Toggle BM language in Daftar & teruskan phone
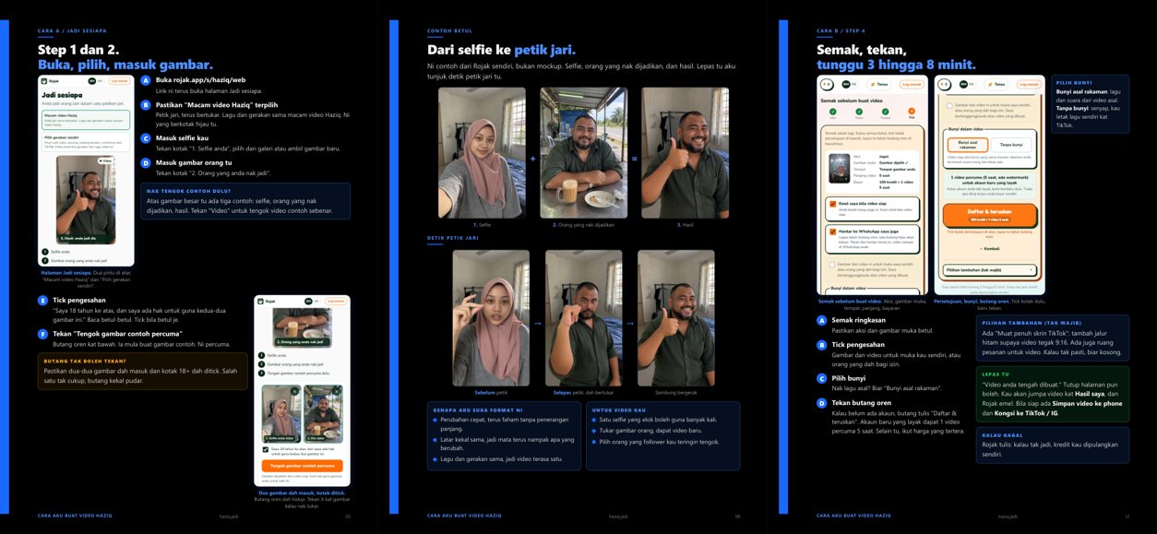The image size is (1157, 534). click(963, 84)
